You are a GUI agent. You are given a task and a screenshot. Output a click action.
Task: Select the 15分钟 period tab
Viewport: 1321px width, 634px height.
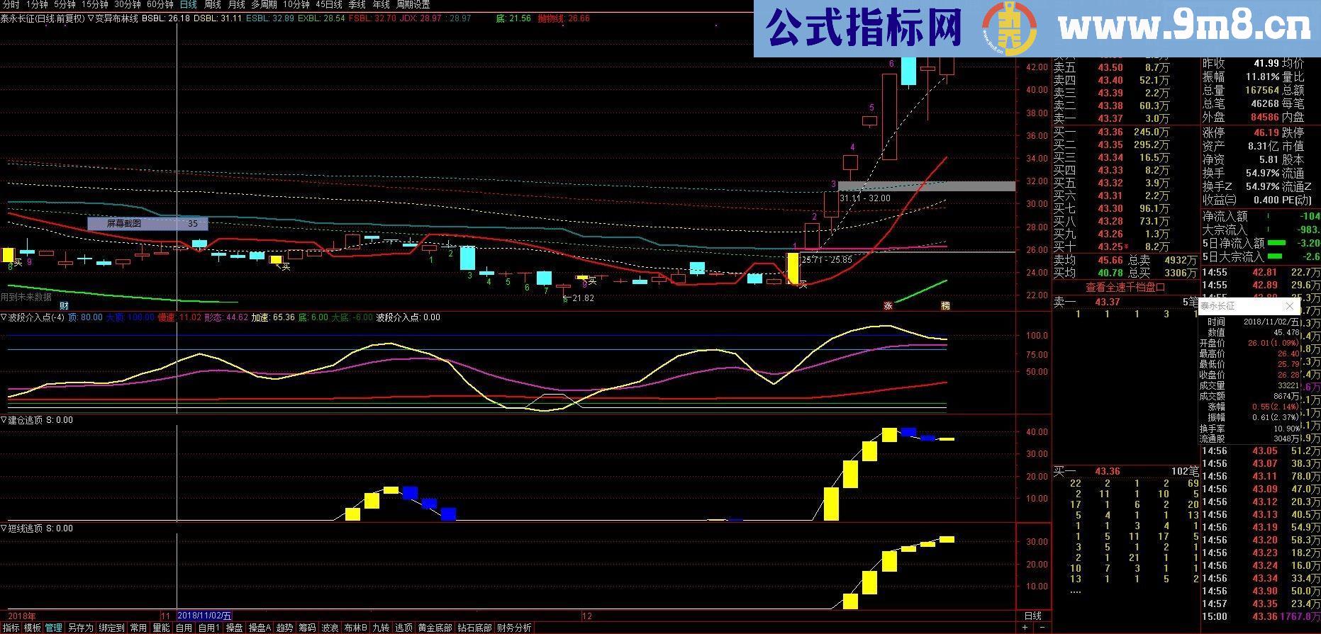(94, 5)
